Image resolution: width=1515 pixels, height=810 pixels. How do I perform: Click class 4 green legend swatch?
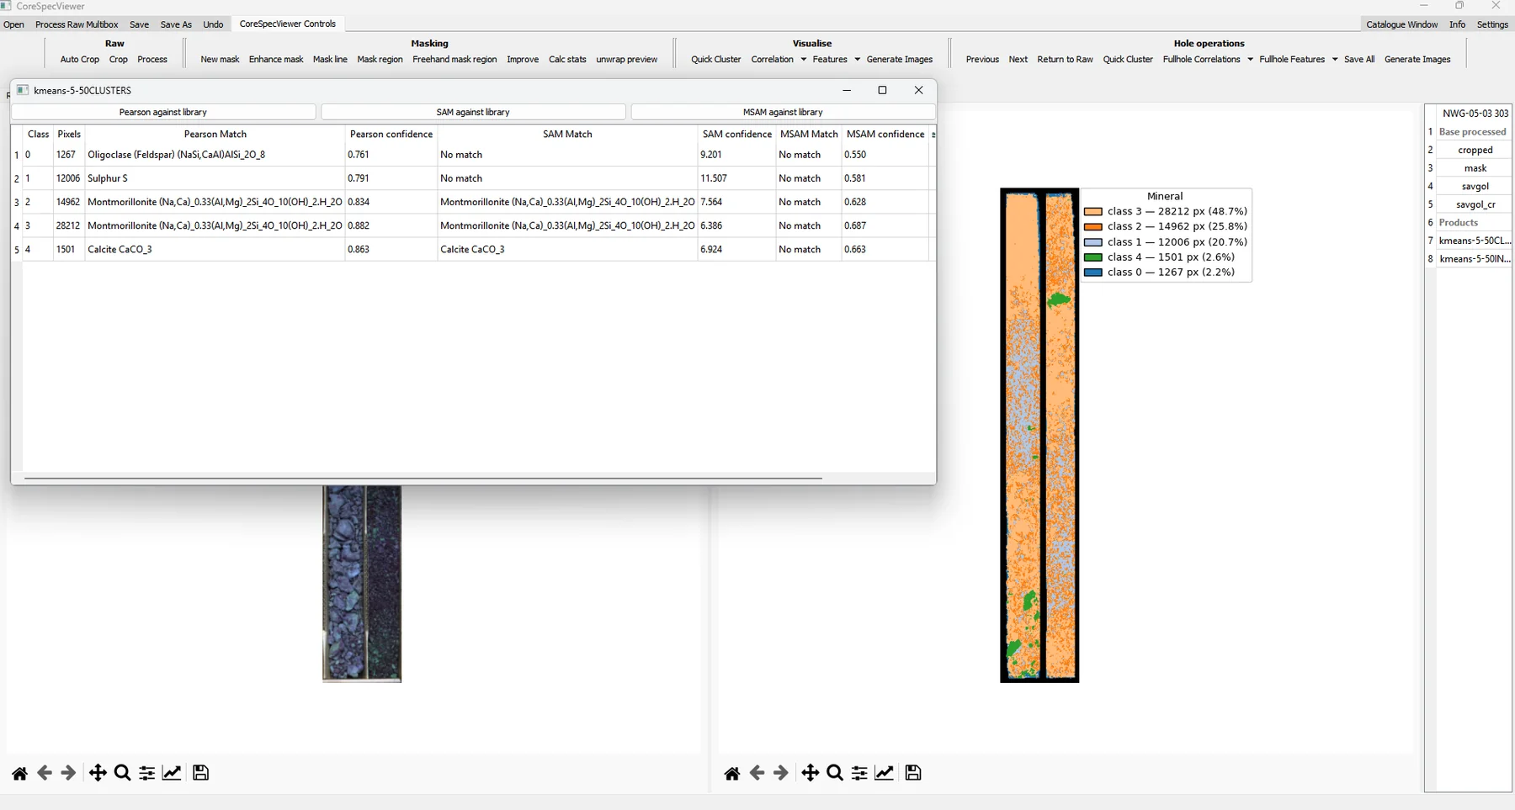(1093, 257)
